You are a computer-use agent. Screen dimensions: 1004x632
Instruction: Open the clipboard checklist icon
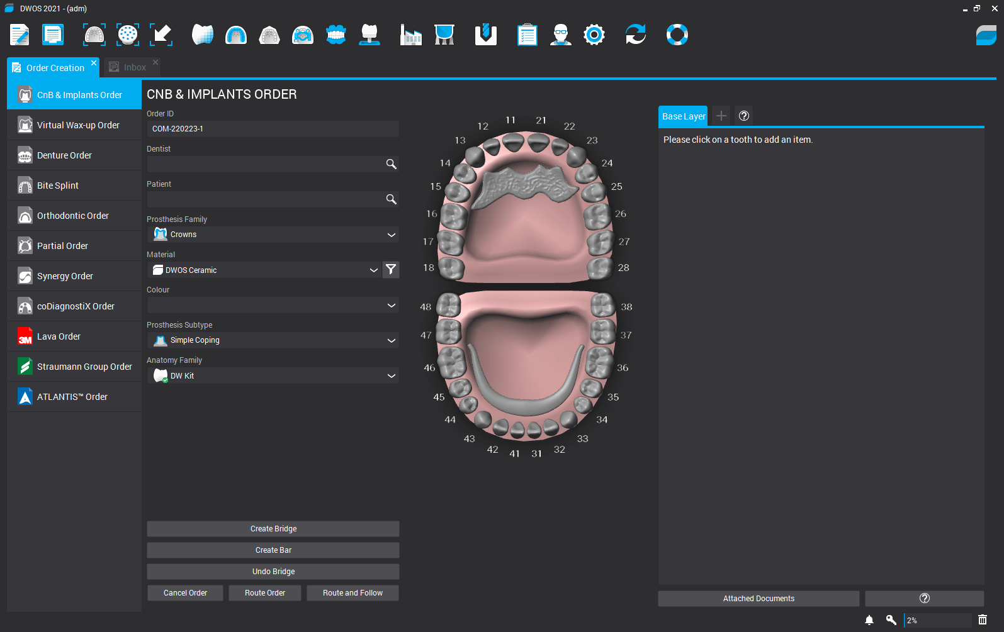click(x=527, y=35)
